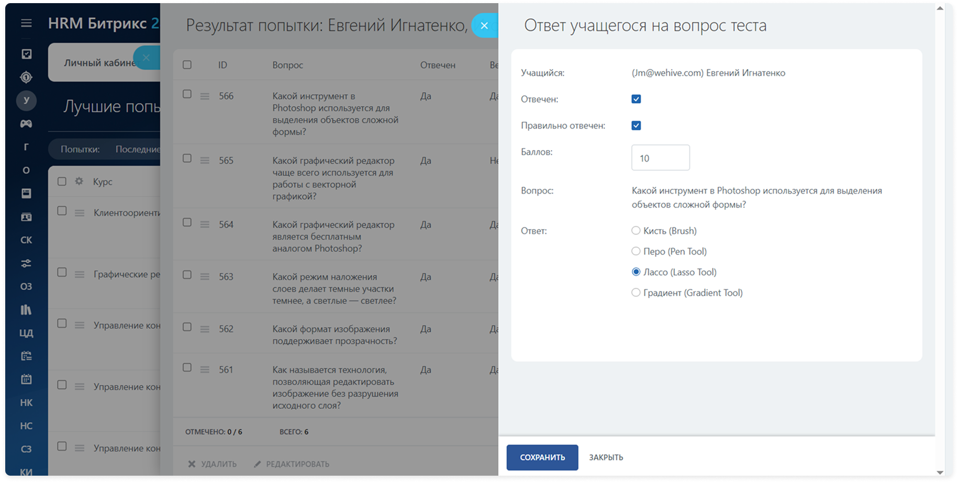Open row menu handle for question 561
This screenshot has height=483, width=958.
205,370
